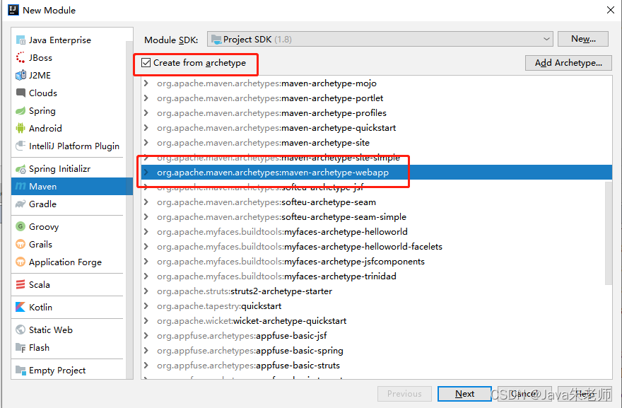The height and width of the screenshot is (408, 622).
Task: Click the Application Forge icon
Action: 20,262
